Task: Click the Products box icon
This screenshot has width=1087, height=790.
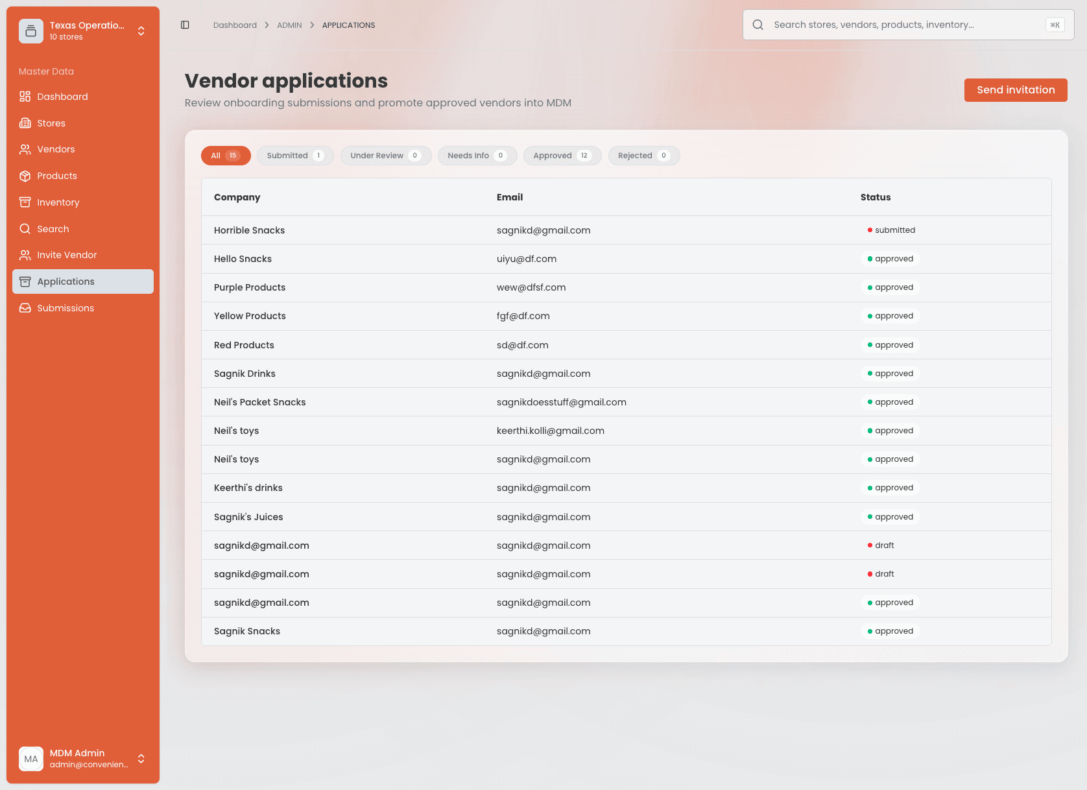Action: 25,176
